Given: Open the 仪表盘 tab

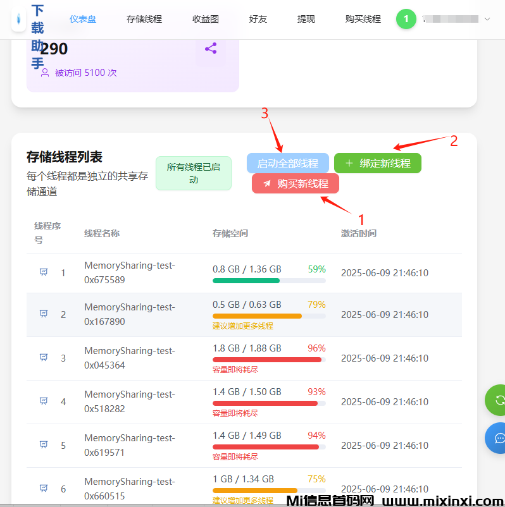Looking at the screenshot, I should [83, 19].
